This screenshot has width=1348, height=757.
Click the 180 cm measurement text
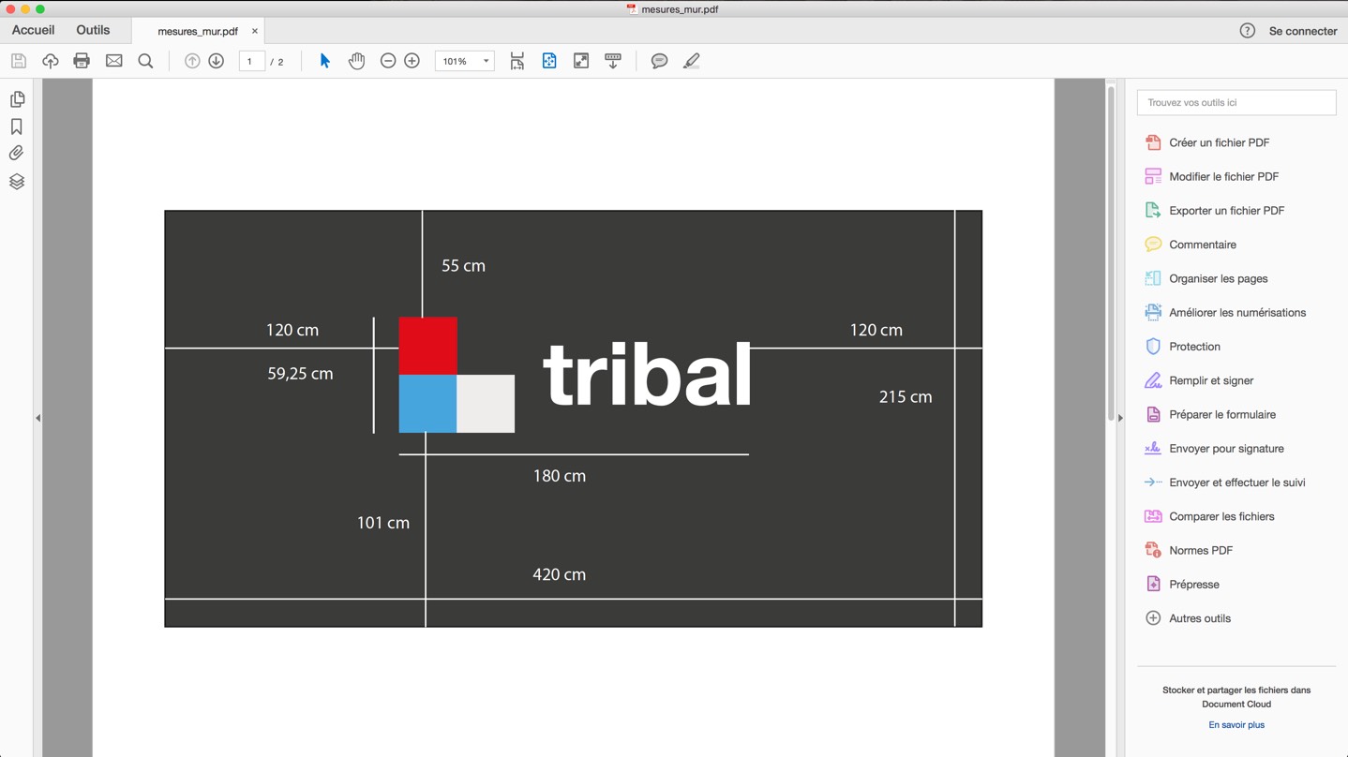point(560,476)
